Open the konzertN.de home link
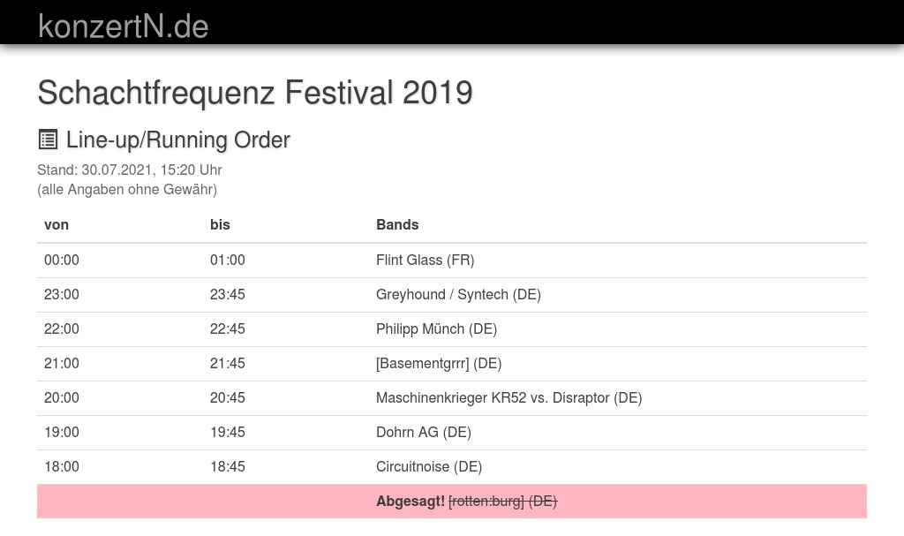The height and width of the screenshot is (536, 904). pos(123,26)
